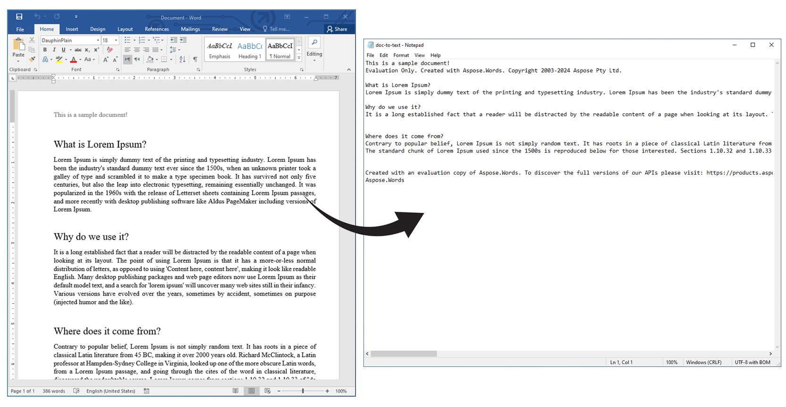Click the Center alignment icon
This screenshot has height=407, width=786.
(x=136, y=50)
